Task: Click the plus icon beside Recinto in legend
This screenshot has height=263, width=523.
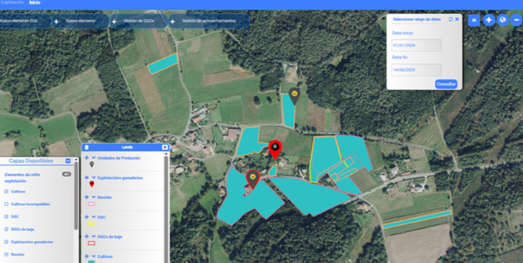Action: point(86,197)
